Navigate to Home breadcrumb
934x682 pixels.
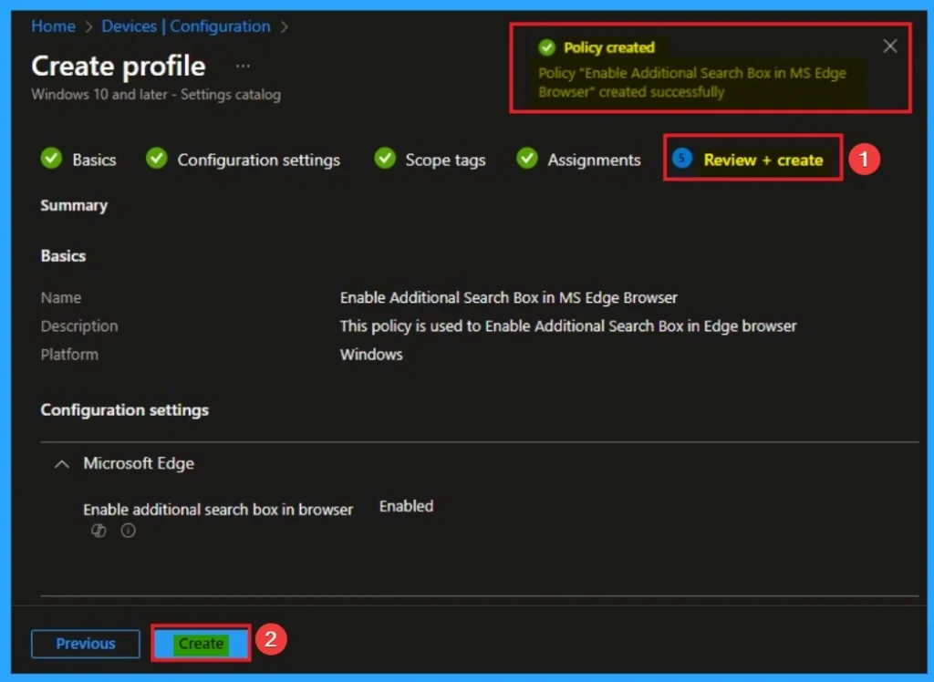coord(53,26)
